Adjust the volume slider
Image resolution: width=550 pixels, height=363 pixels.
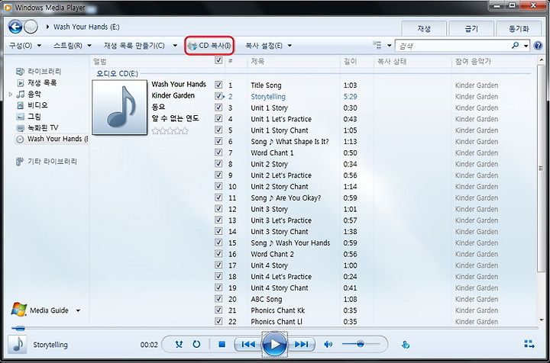[x=361, y=344]
